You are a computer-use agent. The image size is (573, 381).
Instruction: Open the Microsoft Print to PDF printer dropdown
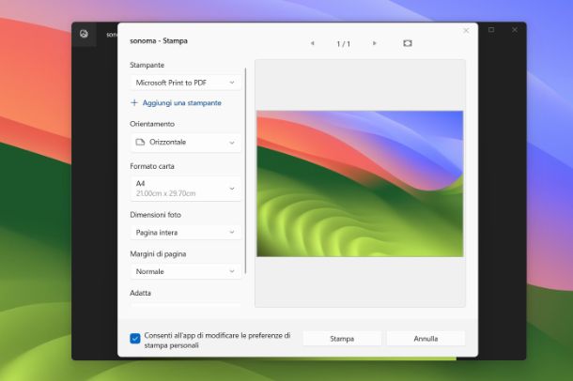[x=186, y=83]
